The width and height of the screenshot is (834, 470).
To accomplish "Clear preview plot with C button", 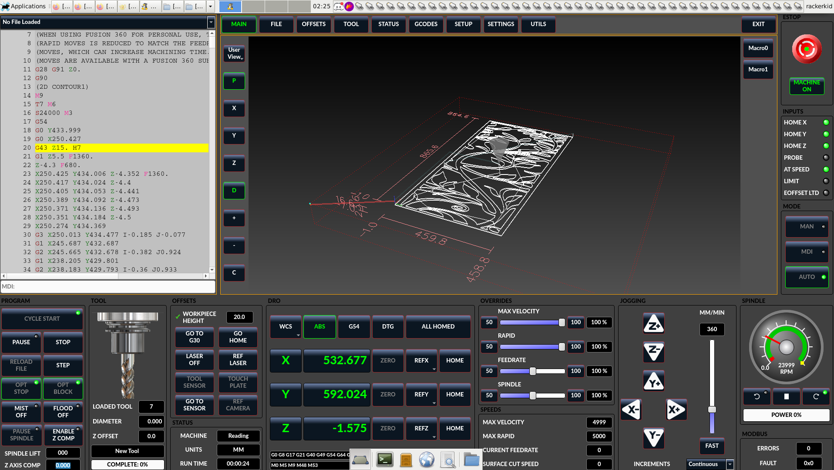I will pos(234,273).
